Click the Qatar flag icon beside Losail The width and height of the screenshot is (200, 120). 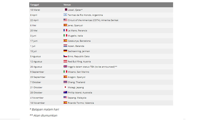65,10
